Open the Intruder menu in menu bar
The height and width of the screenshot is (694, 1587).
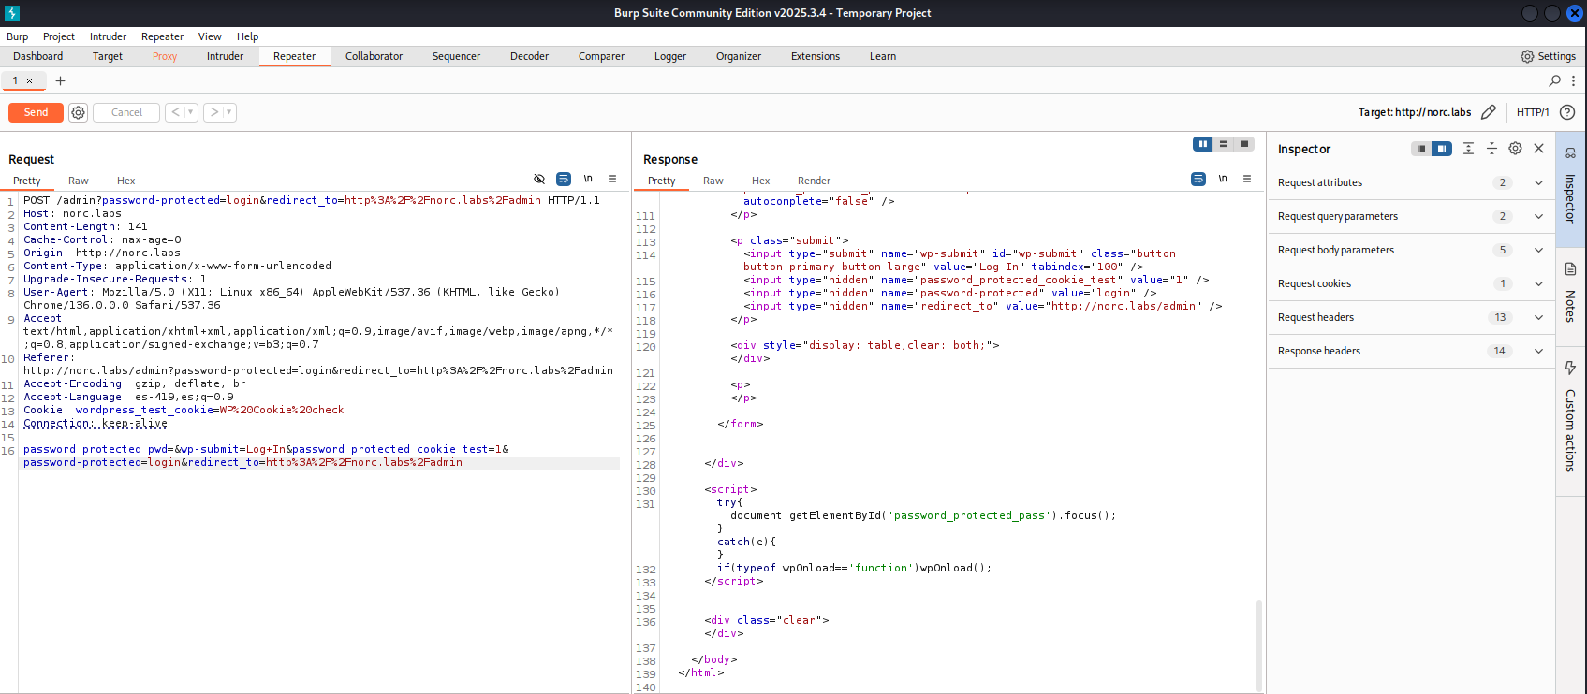108,36
